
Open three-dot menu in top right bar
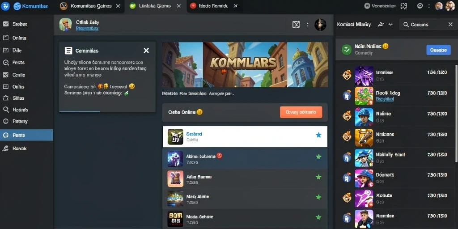tap(429, 6)
